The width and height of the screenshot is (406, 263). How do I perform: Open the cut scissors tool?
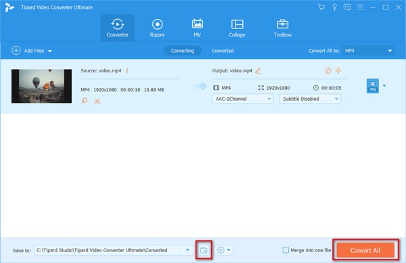97,101
